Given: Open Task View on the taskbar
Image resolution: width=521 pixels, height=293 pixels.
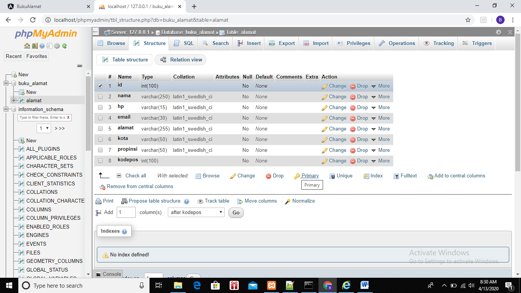Looking at the screenshot, I should (x=159, y=285).
